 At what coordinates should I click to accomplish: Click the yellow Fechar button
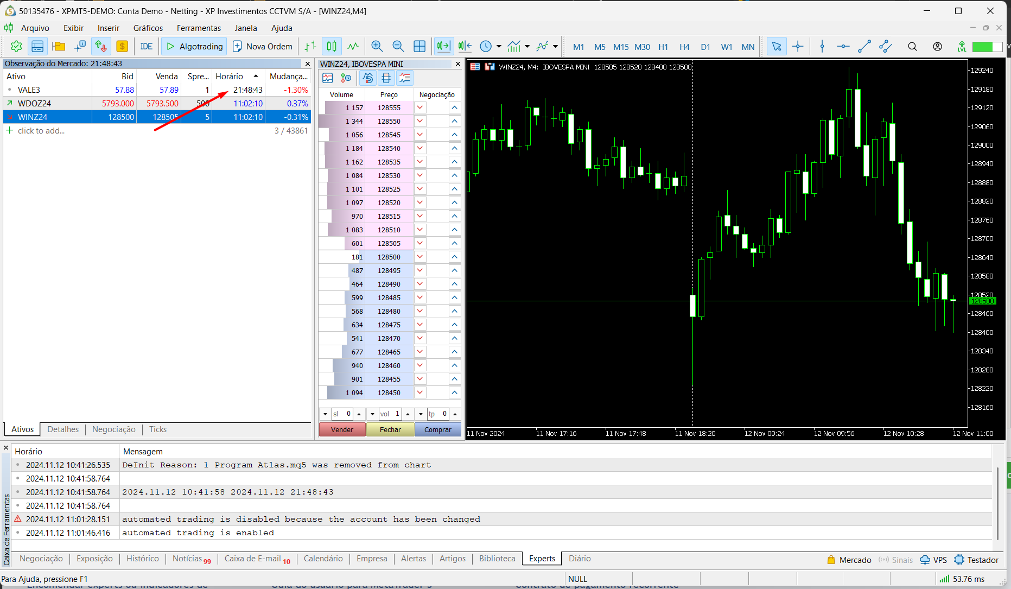tap(390, 430)
